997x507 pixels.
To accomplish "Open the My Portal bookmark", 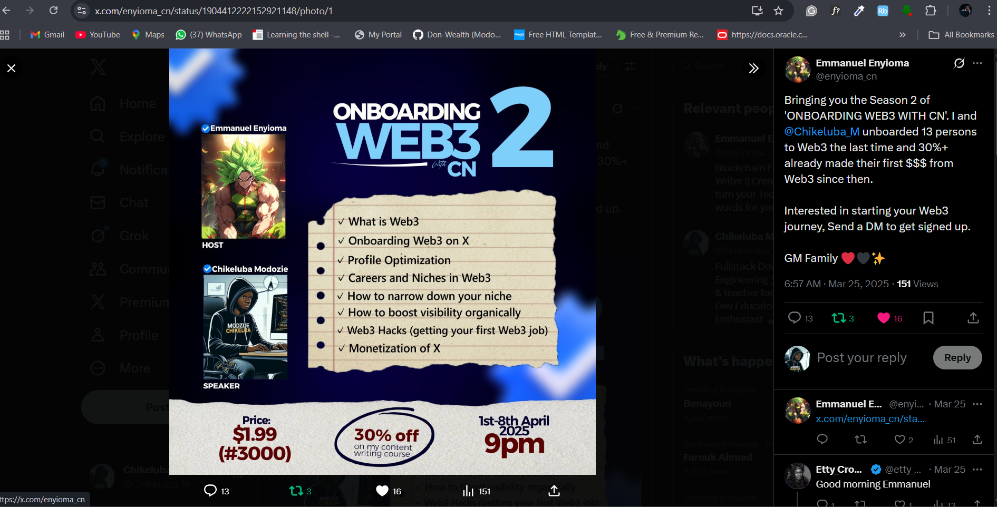I will [378, 35].
